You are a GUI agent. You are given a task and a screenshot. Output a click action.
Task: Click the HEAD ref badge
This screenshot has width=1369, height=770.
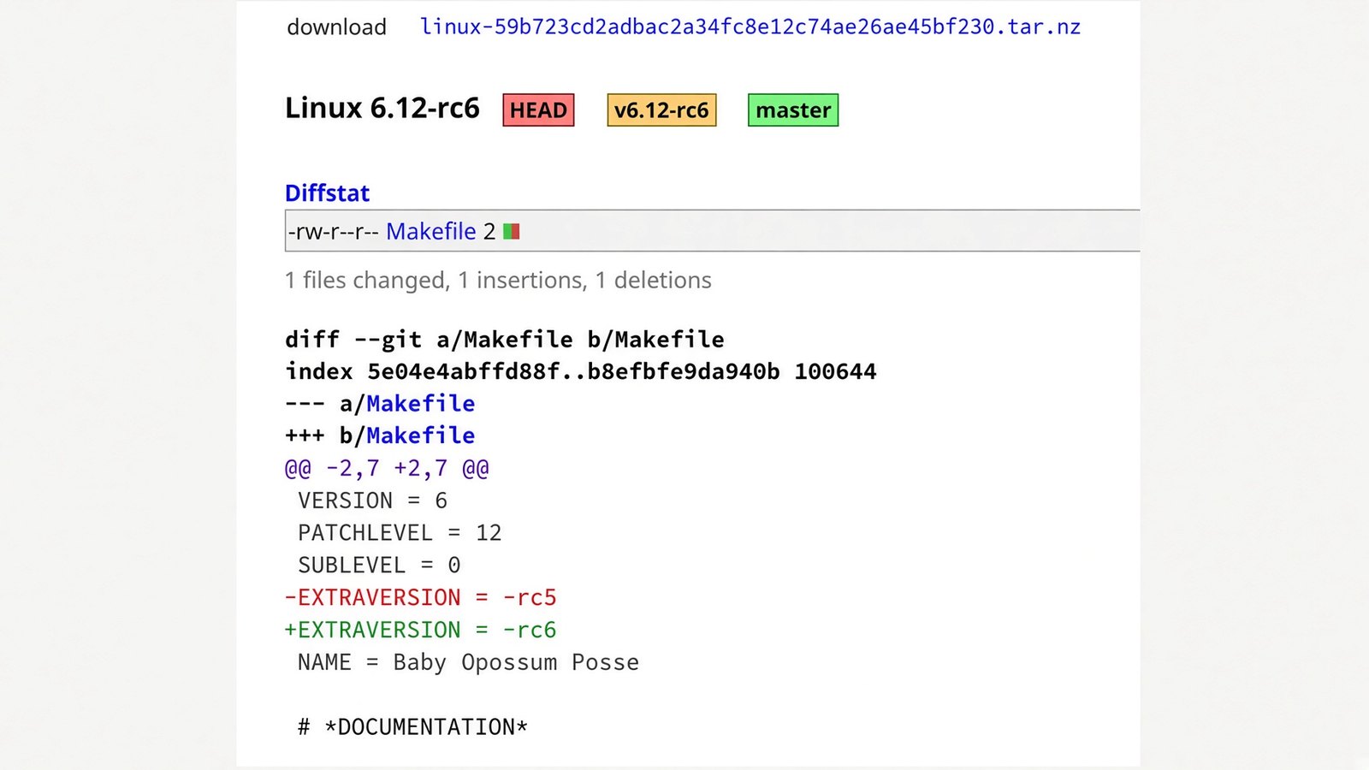click(x=538, y=110)
